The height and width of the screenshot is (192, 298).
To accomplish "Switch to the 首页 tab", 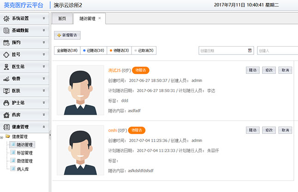I will click(x=61, y=18).
